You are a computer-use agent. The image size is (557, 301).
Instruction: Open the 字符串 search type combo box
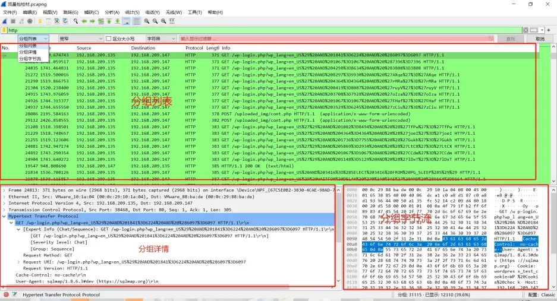(x=161, y=39)
